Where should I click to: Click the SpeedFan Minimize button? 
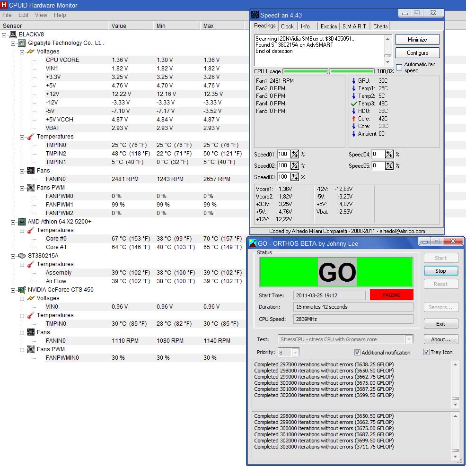coord(417,40)
